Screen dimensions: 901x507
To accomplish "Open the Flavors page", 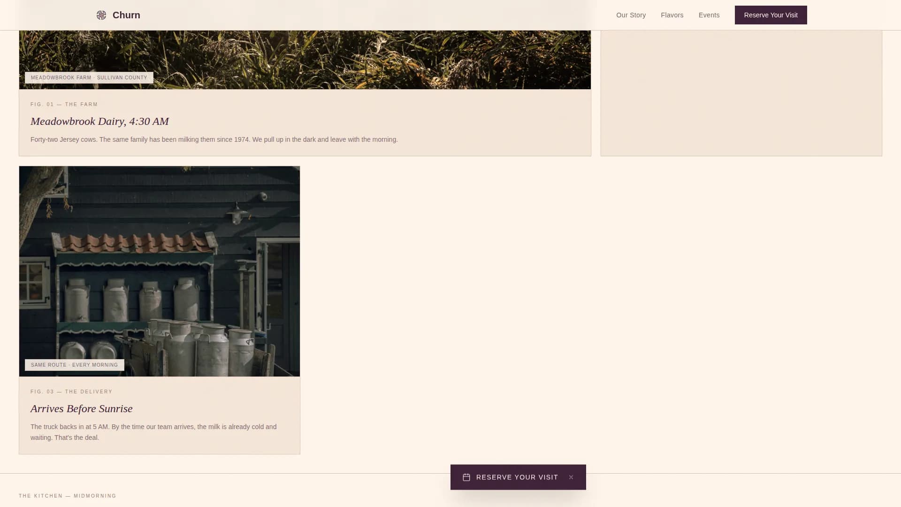I will 672,15.
